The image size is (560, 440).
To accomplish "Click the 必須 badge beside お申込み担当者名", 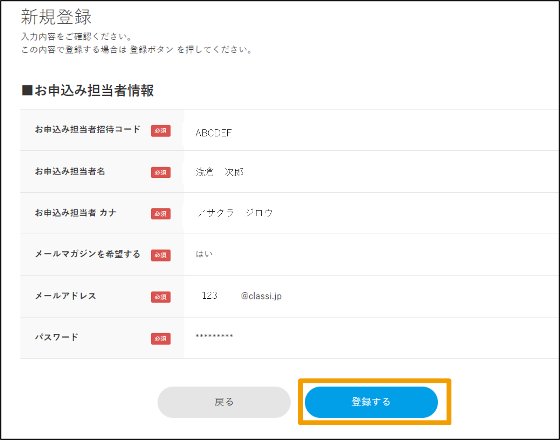I will coord(161,172).
